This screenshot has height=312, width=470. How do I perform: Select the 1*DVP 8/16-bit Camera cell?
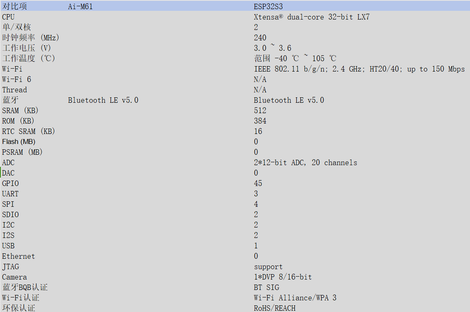coord(283,277)
